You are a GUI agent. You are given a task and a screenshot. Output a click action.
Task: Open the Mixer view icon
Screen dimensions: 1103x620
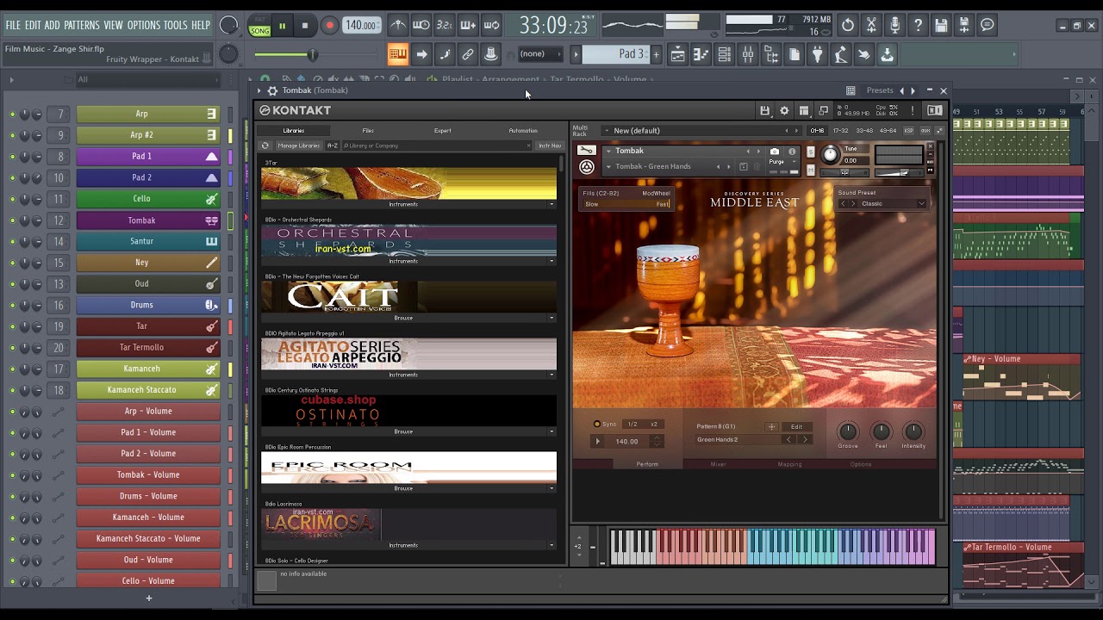(x=747, y=55)
